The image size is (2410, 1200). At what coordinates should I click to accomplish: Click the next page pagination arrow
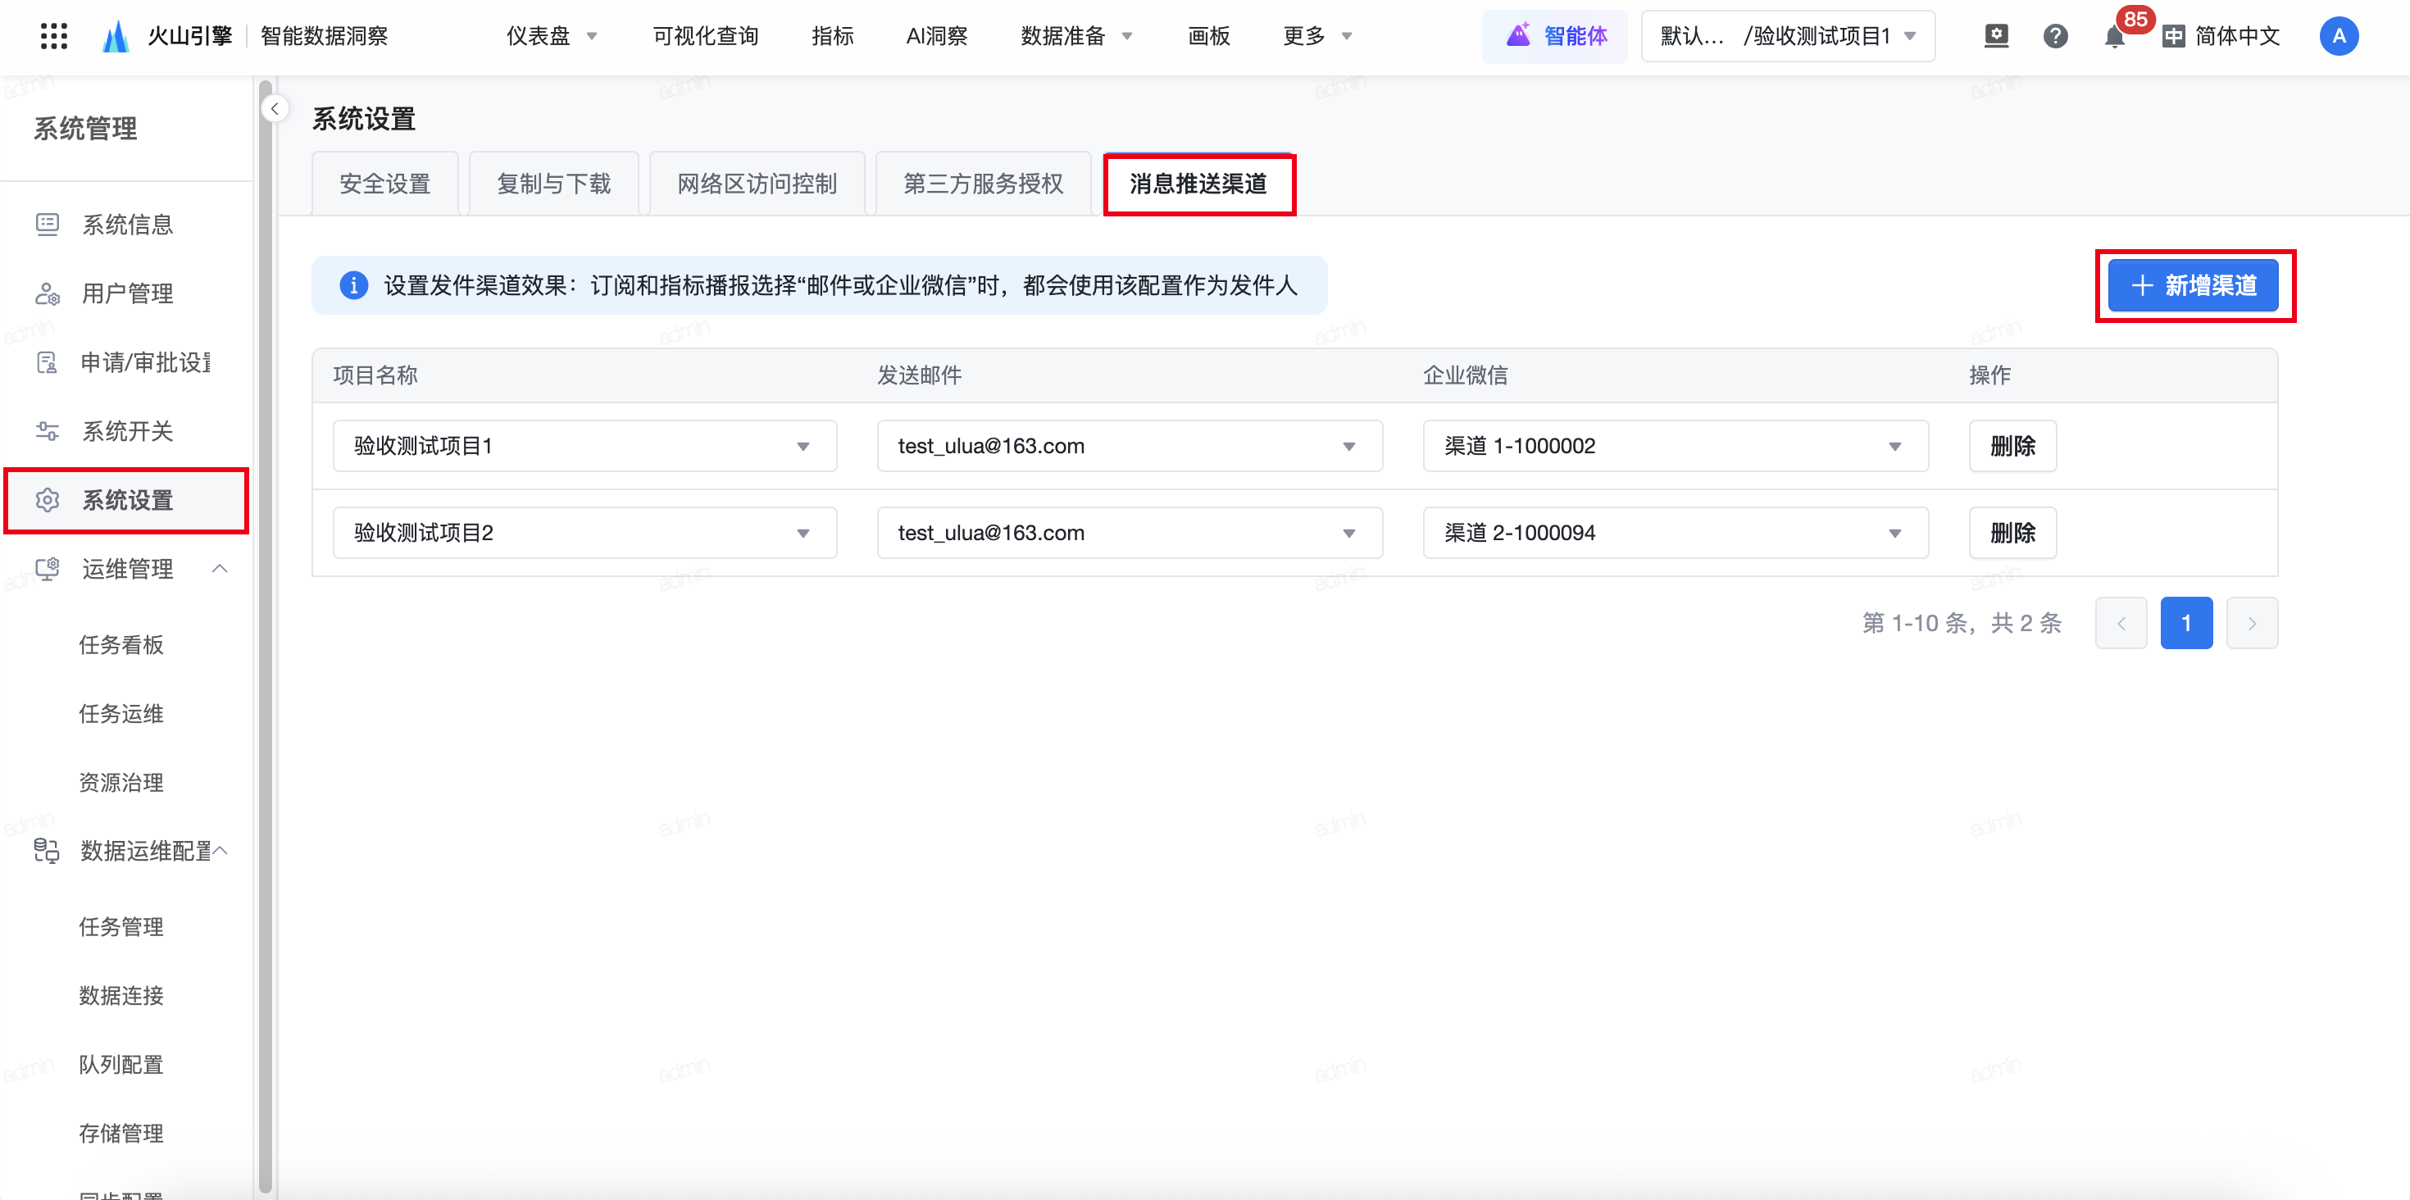[2251, 623]
